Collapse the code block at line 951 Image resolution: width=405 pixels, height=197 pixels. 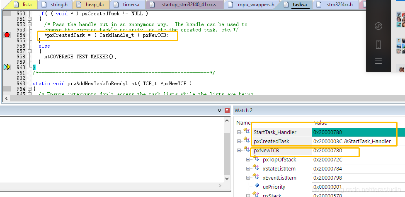click(x=29, y=19)
